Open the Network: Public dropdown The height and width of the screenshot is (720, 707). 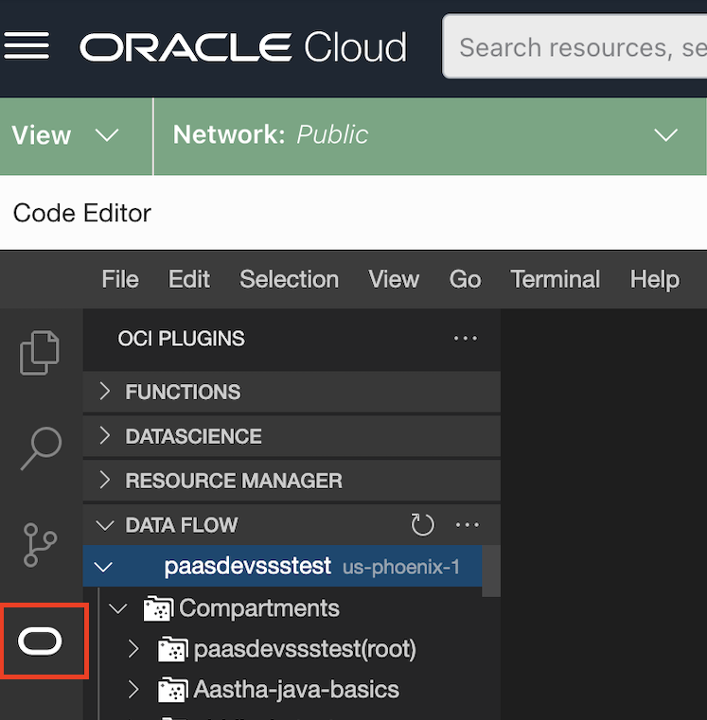click(426, 135)
